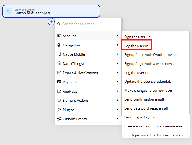Screen dimensions: 192x145
Task: Expand the Payment submenu arrow
Action: 117,82
